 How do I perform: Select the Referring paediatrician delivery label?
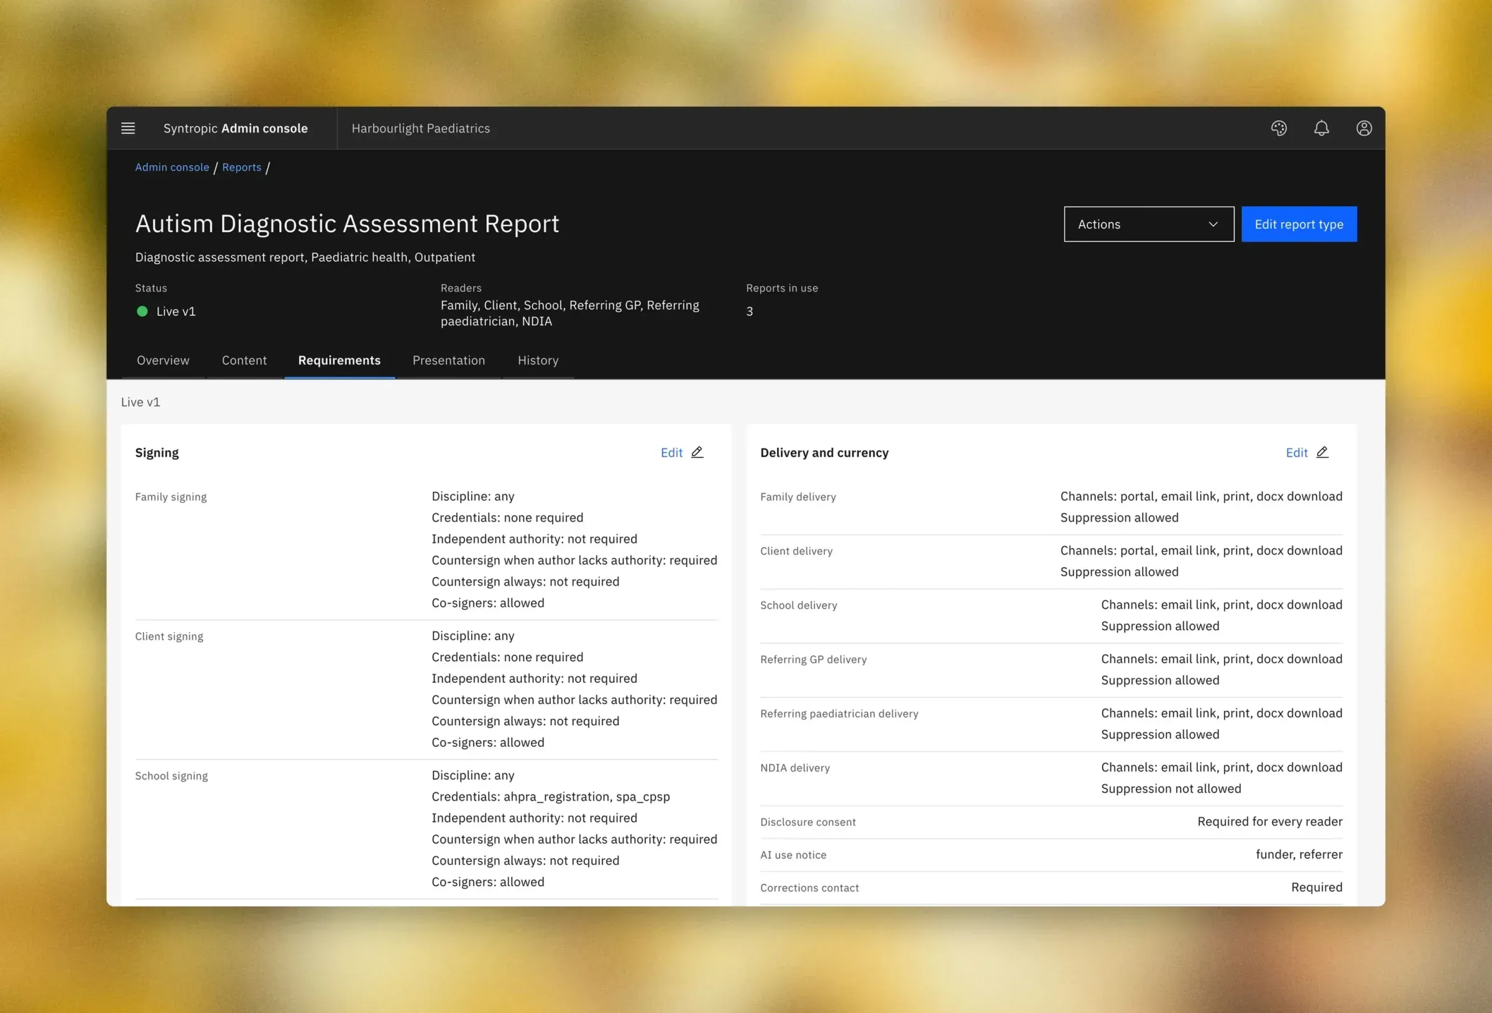pyautogui.click(x=839, y=714)
